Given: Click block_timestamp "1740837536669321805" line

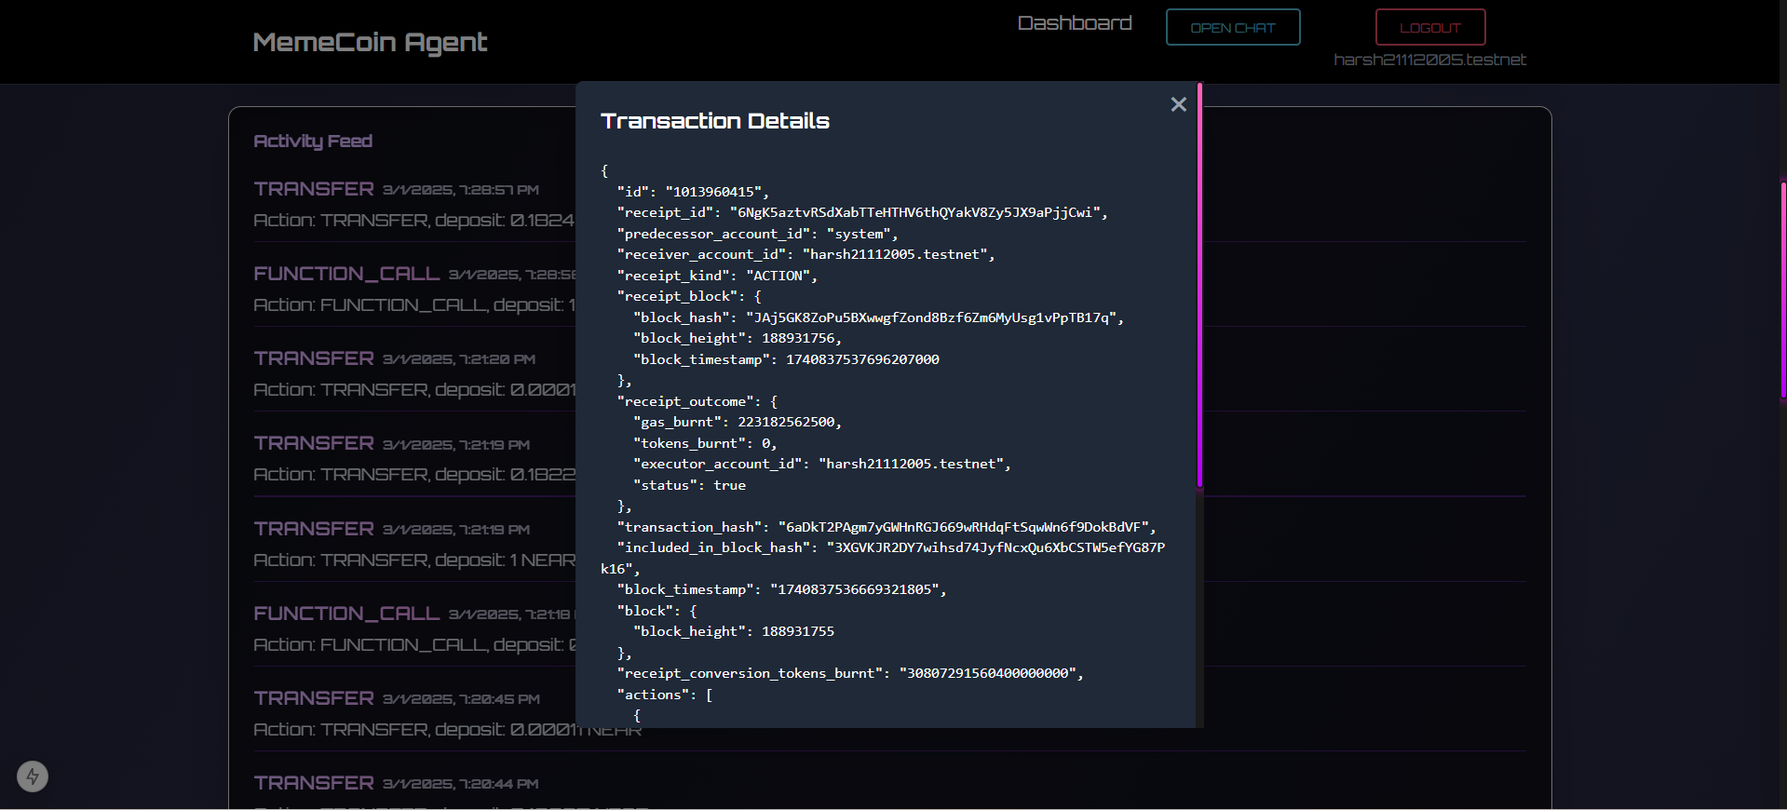Looking at the screenshot, I should (x=781, y=589).
